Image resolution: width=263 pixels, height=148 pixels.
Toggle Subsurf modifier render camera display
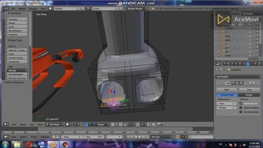[233, 83]
